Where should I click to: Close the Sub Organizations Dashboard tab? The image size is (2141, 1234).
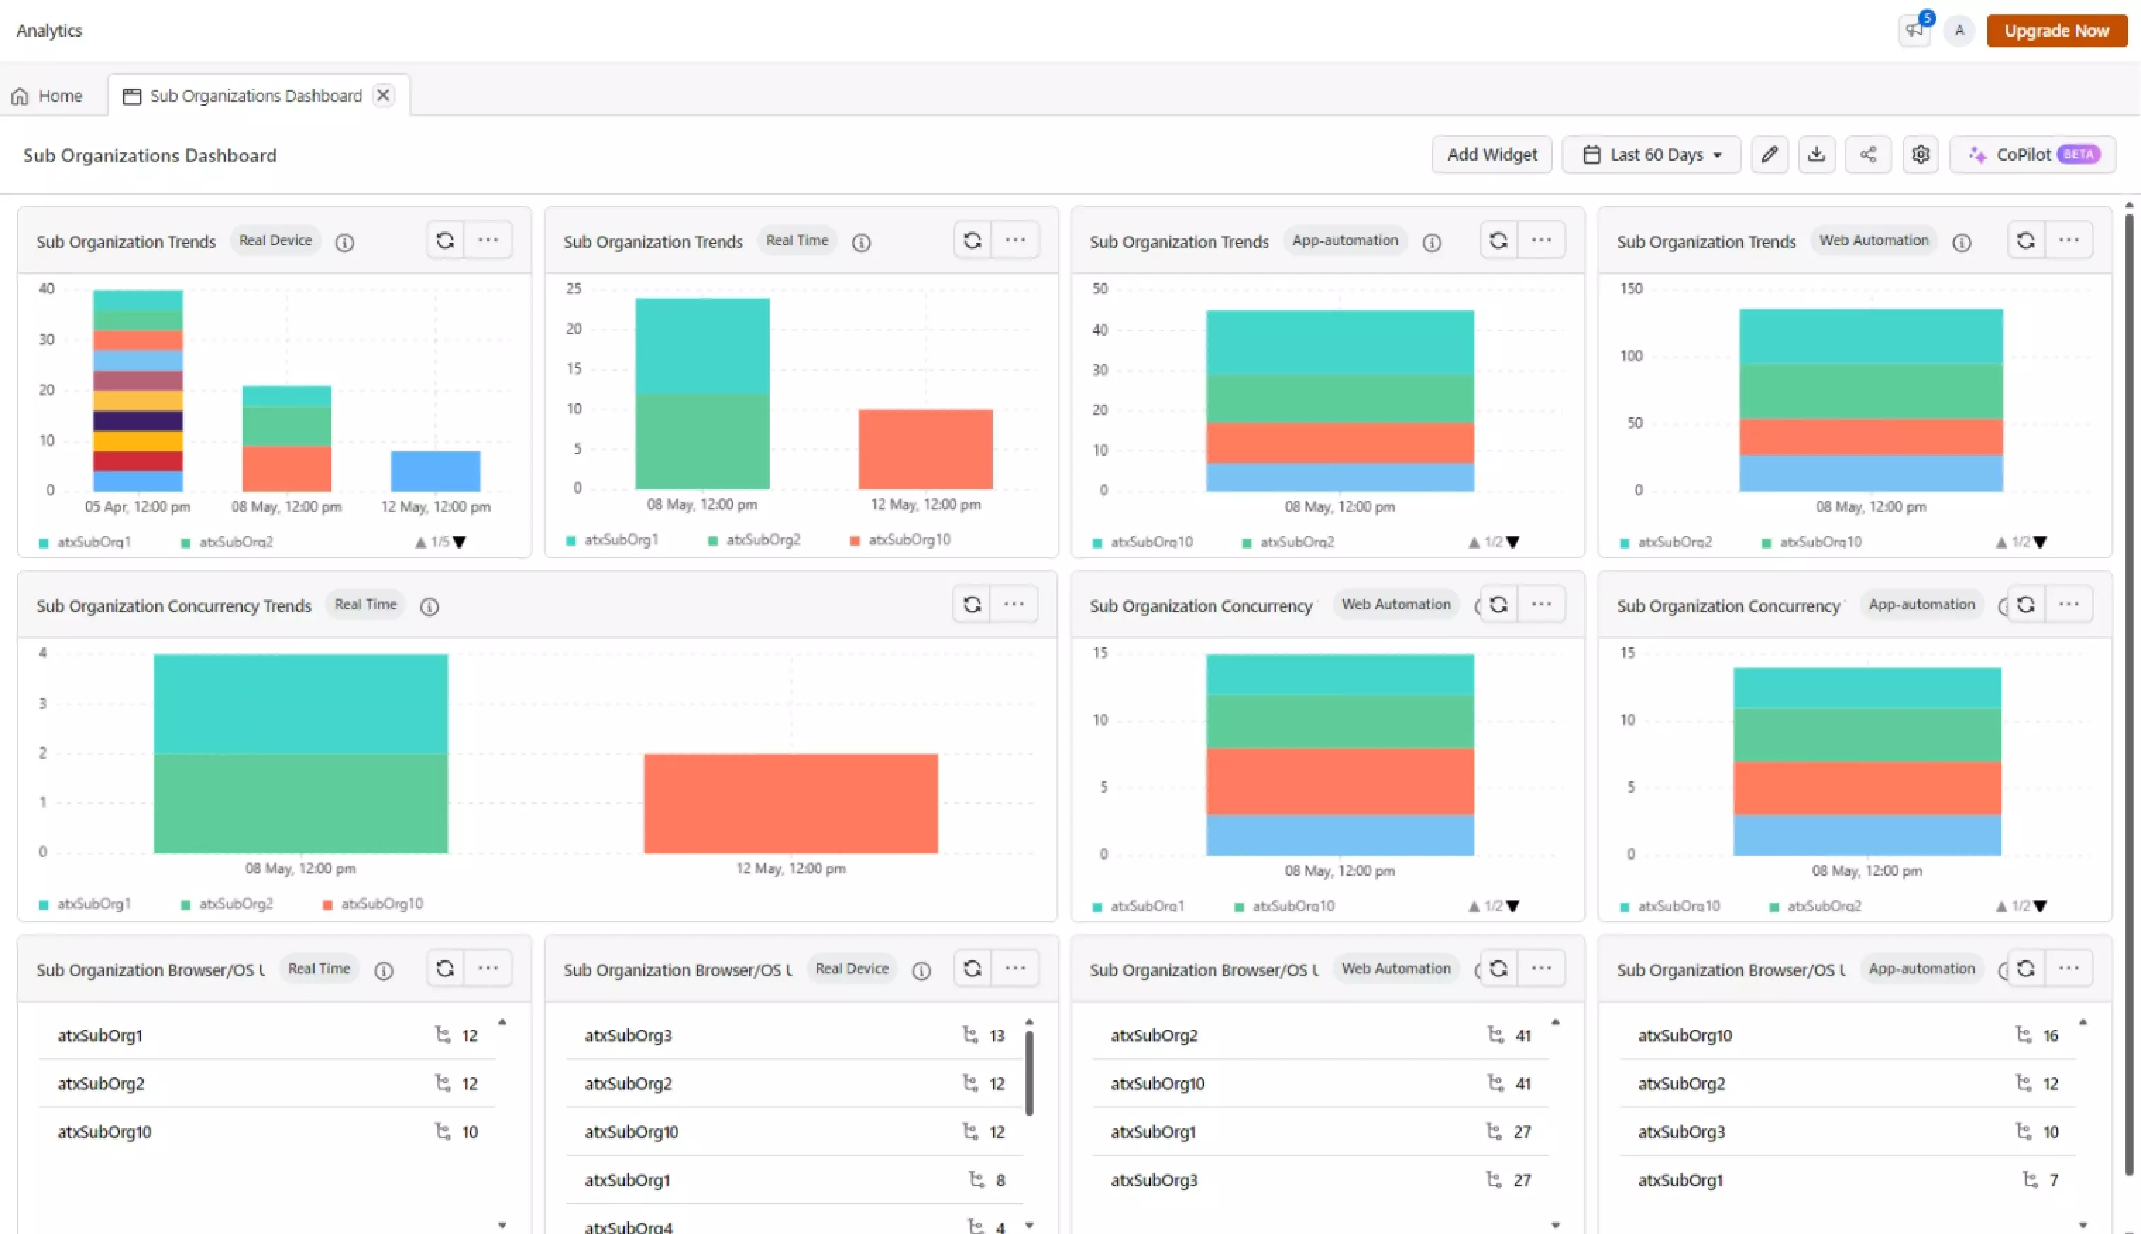[383, 95]
